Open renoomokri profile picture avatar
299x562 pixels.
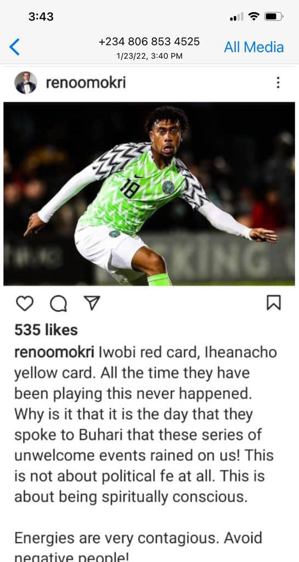click(x=25, y=83)
